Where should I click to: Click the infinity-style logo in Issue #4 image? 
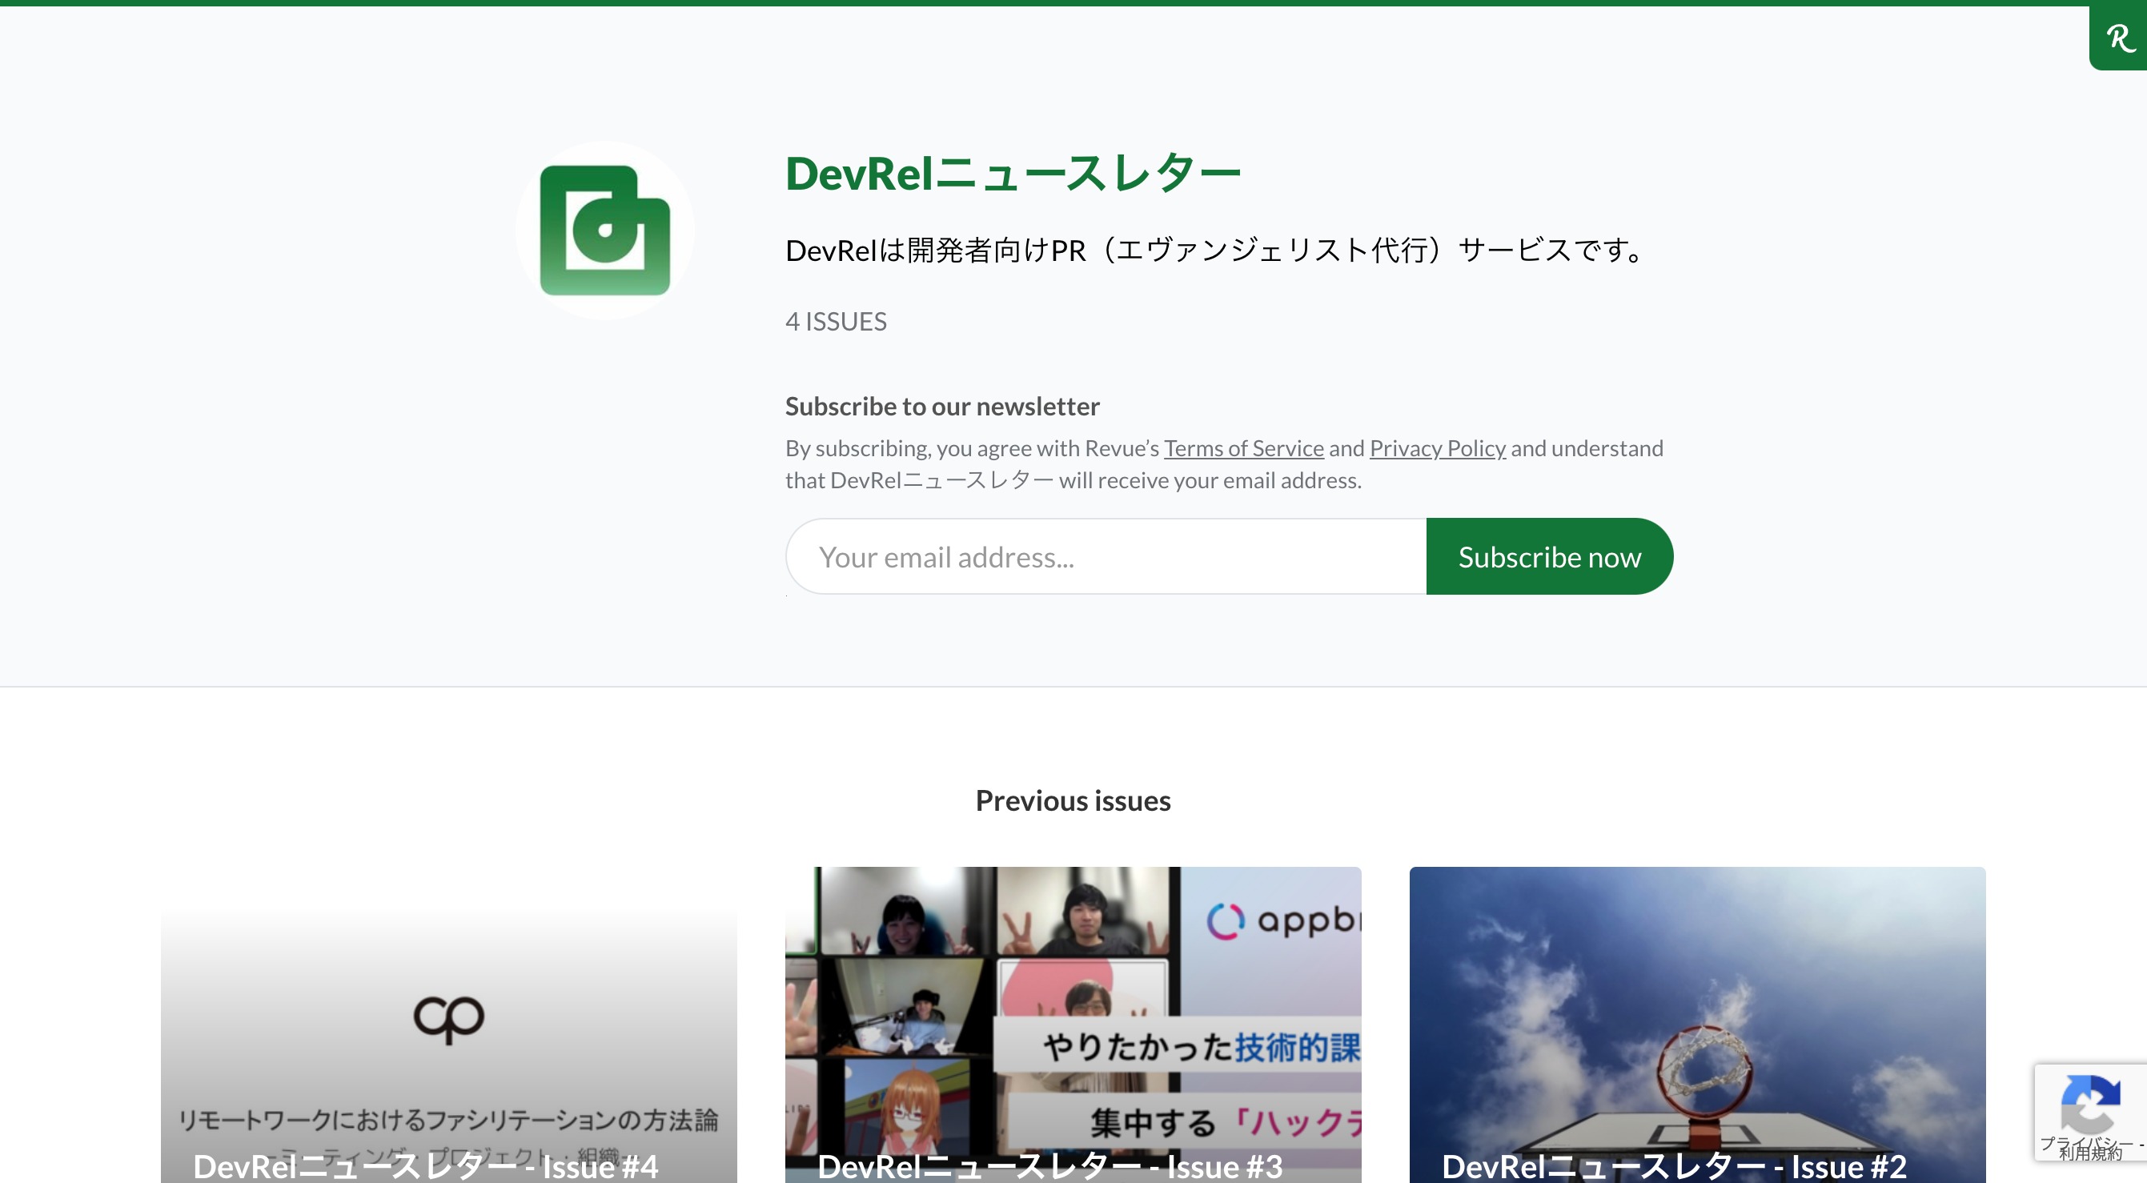[x=448, y=1017]
